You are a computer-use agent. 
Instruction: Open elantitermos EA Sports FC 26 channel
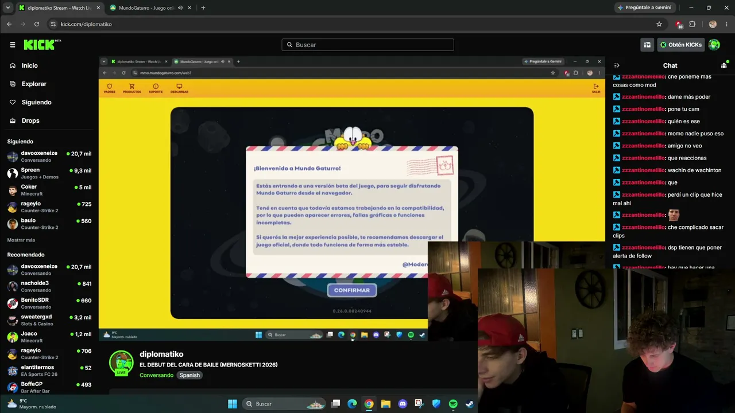[x=49, y=371]
